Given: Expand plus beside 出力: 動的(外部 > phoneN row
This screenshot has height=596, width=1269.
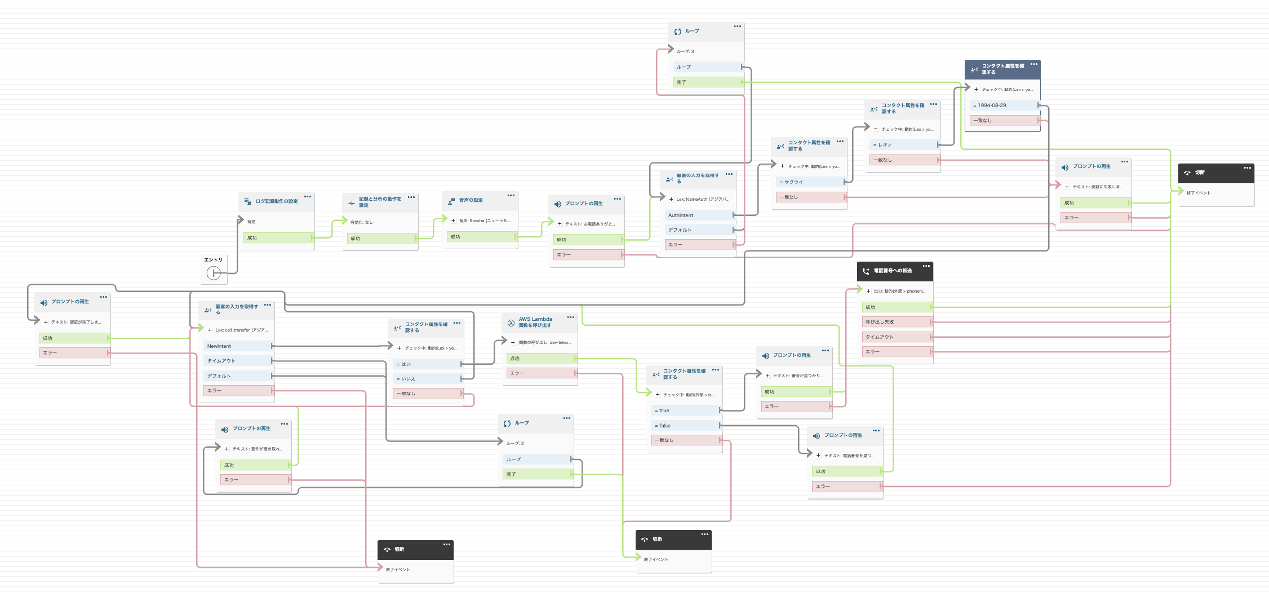Looking at the screenshot, I should [868, 292].
